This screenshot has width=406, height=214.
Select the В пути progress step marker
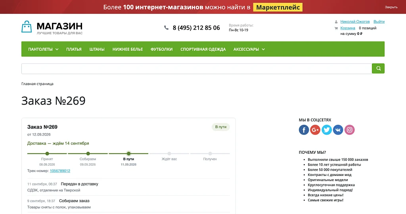129,153
